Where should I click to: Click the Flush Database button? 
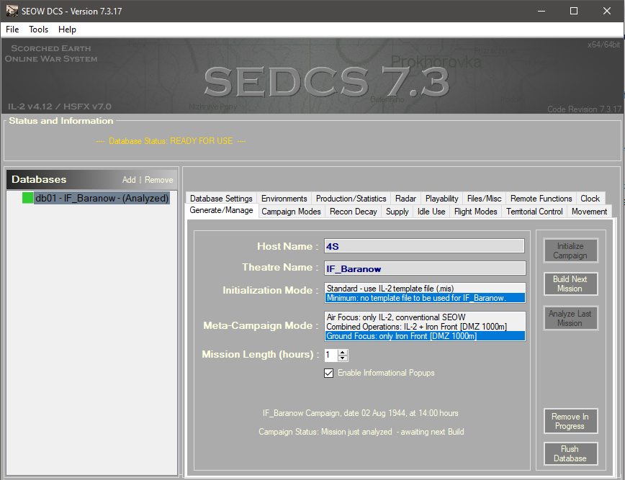[570, 453]
